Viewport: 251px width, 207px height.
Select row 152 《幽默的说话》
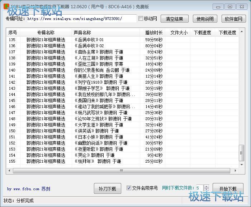pos(123,143)
